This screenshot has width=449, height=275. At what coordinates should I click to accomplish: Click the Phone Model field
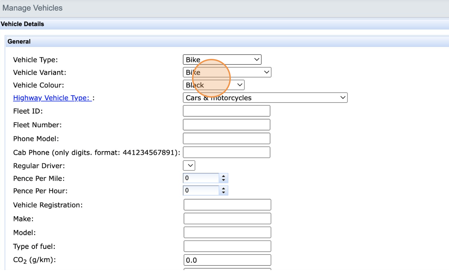coord(226,139)
